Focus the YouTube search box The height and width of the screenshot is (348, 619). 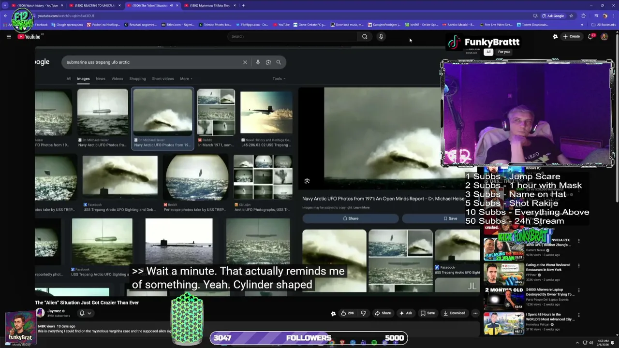click(x=293, y=36)
